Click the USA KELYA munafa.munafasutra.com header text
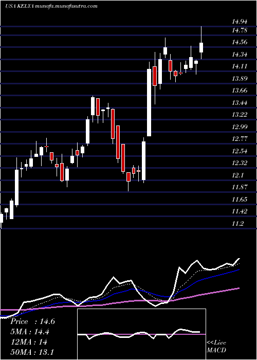257x360 pixels. click(51, 6)
